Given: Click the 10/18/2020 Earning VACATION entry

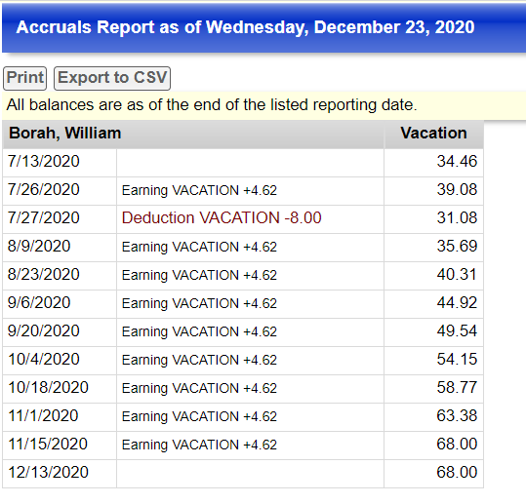Looking at the screenshot, I should click(x=199, y=388).
